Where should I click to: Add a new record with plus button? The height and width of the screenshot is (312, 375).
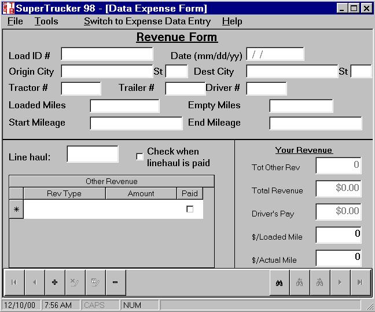coord(55,282)
